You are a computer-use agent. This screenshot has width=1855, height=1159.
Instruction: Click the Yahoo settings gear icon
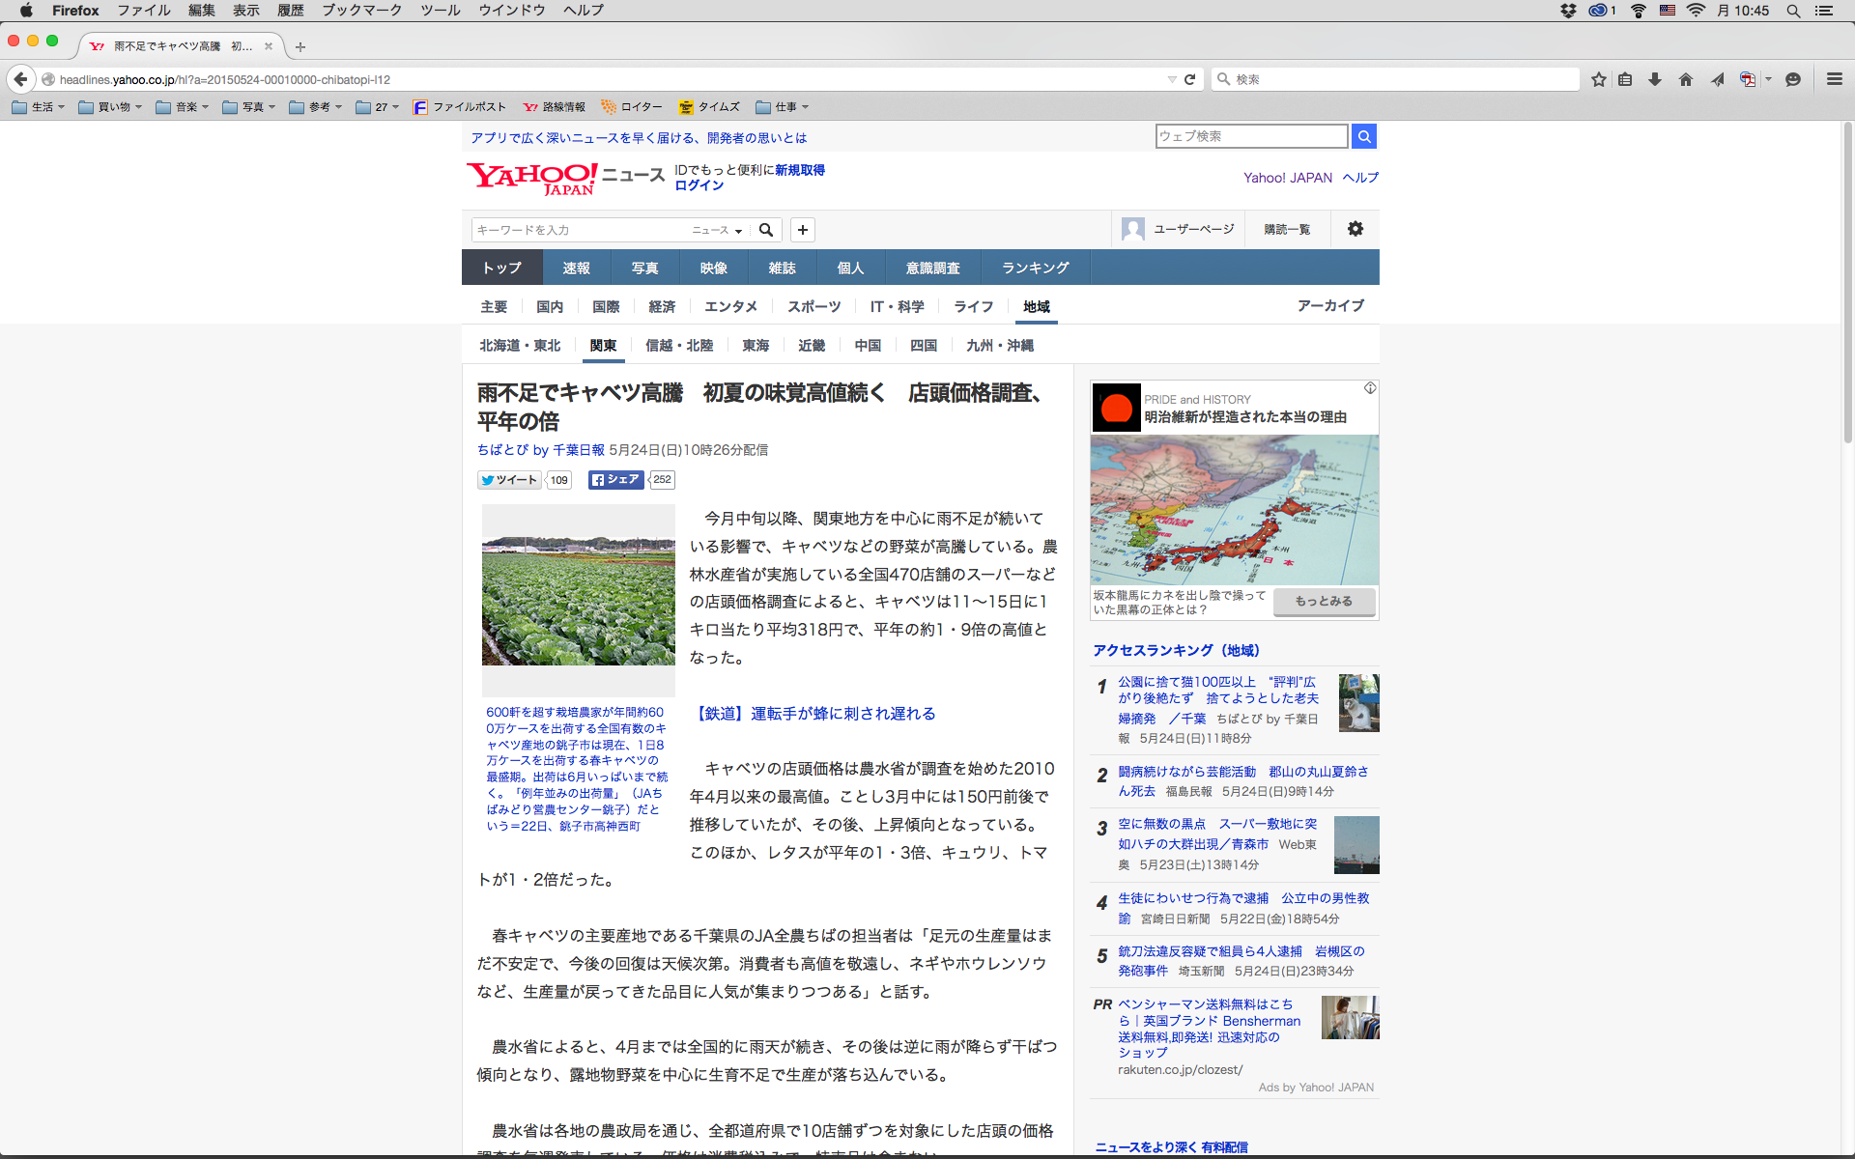[x=1356, y=229]
